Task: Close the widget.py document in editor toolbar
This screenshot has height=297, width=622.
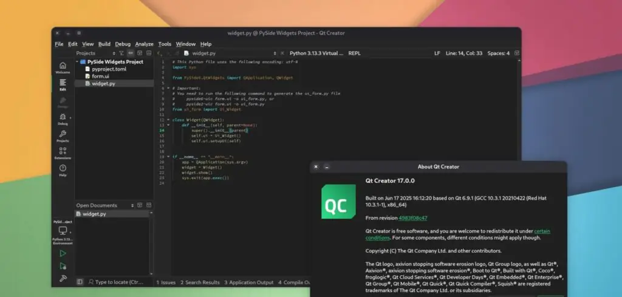Action: click(282, 53)
